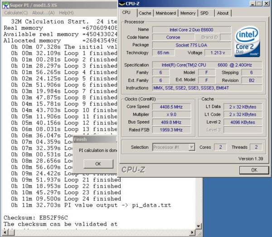Image resolution: width=272 pixels, height=237 pixels.
Task: Click the Instructions field MMX, SSE, SSE2
Action: [x=207, y=88]
